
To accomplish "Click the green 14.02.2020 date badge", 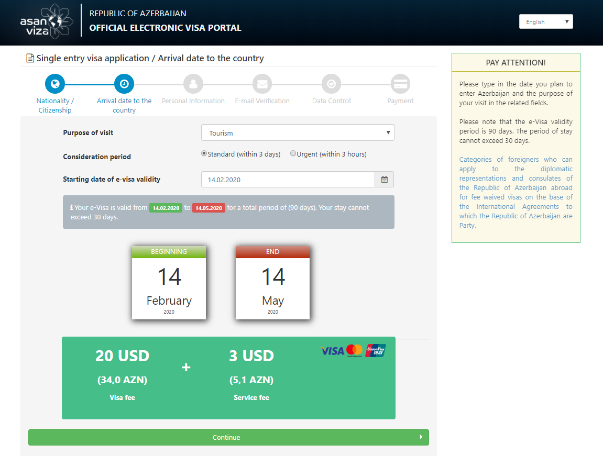I will pyautogui.click(x=166, y=208).
